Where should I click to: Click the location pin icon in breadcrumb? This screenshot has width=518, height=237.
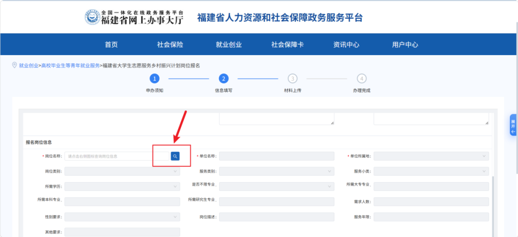14,65
